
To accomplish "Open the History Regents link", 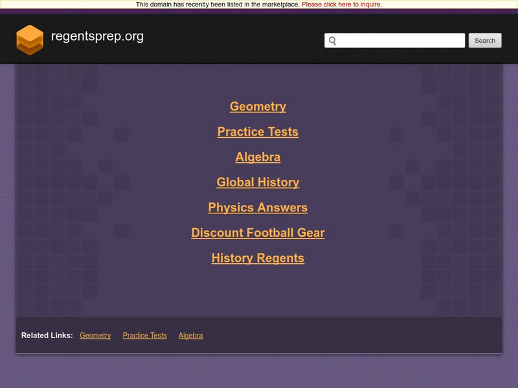I will pyautogui.click(x=258, y=258).
